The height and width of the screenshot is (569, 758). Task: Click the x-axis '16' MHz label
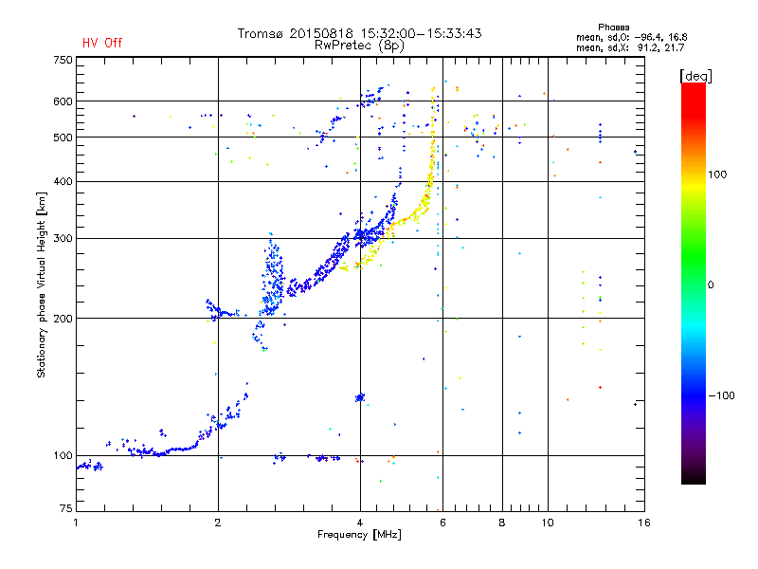coord(644,523)
